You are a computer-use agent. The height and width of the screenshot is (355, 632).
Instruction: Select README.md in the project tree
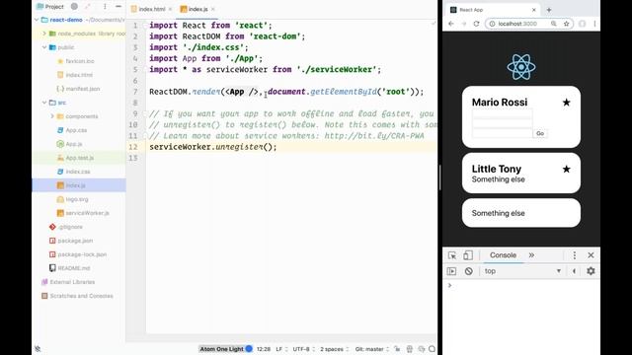[69, 268]
